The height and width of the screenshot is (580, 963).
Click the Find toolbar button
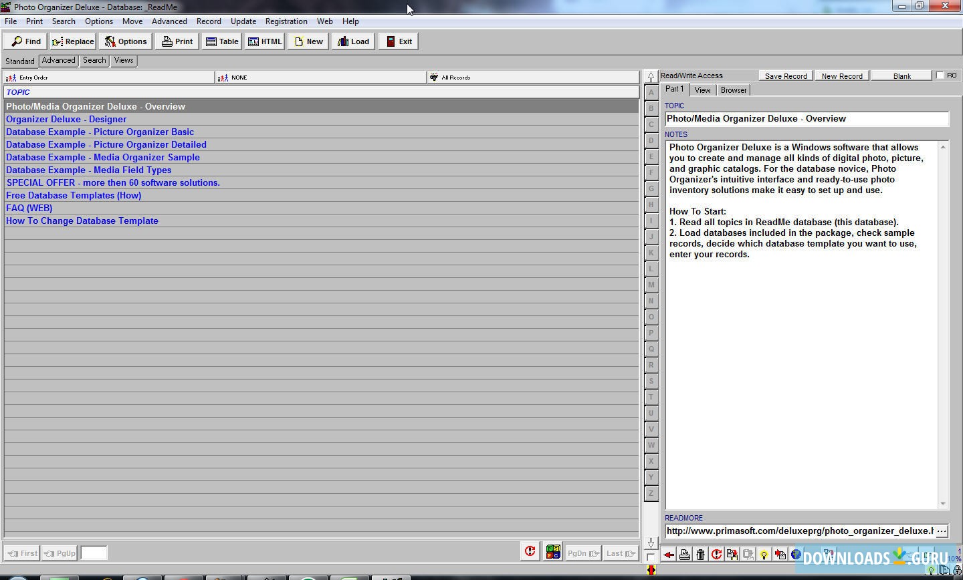(25, 41)
